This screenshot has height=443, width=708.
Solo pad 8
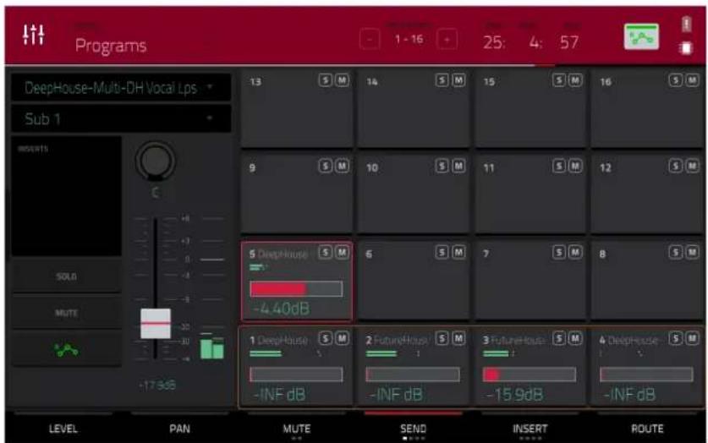[676, 252]
